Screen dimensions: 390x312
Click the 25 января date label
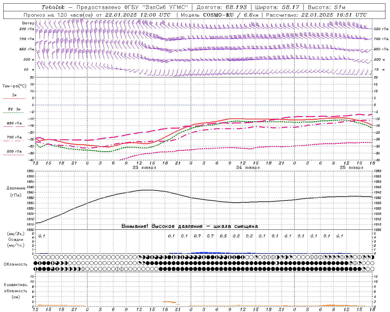(352, 168)
